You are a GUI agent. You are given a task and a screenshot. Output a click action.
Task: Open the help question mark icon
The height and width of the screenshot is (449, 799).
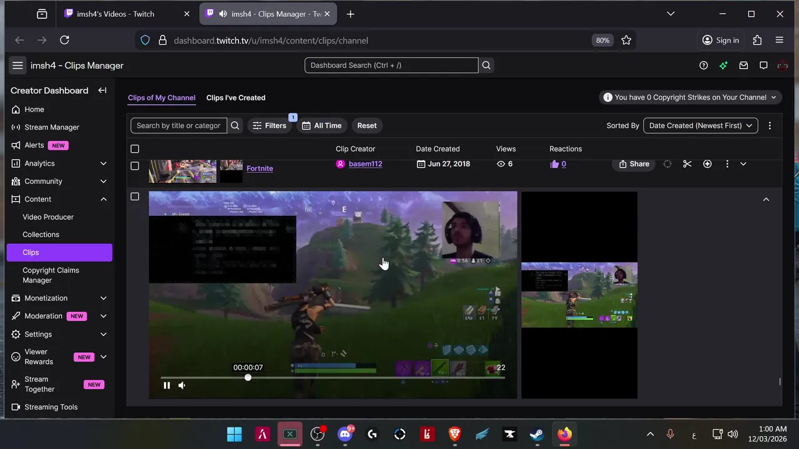click(x=703, y=65)
